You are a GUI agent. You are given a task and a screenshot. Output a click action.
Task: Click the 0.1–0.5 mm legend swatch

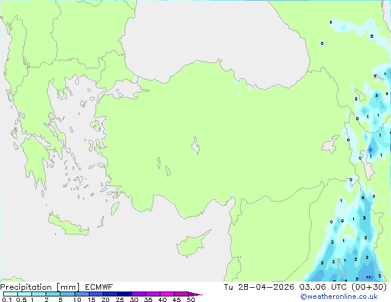coord(10,294)
